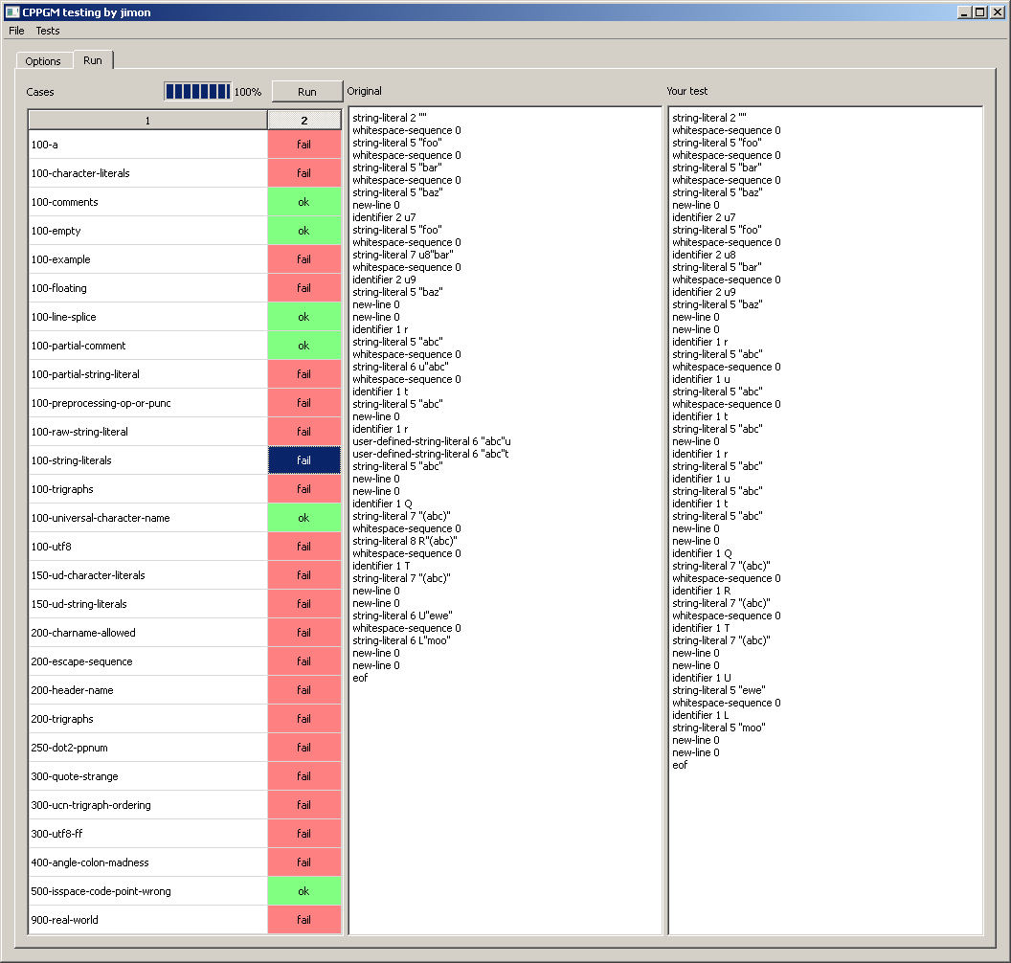Viewport: 1011px width, 963px height.
Task: Click column header 2 in cases table
Action: pyautogui.click(x=303, y=121)
